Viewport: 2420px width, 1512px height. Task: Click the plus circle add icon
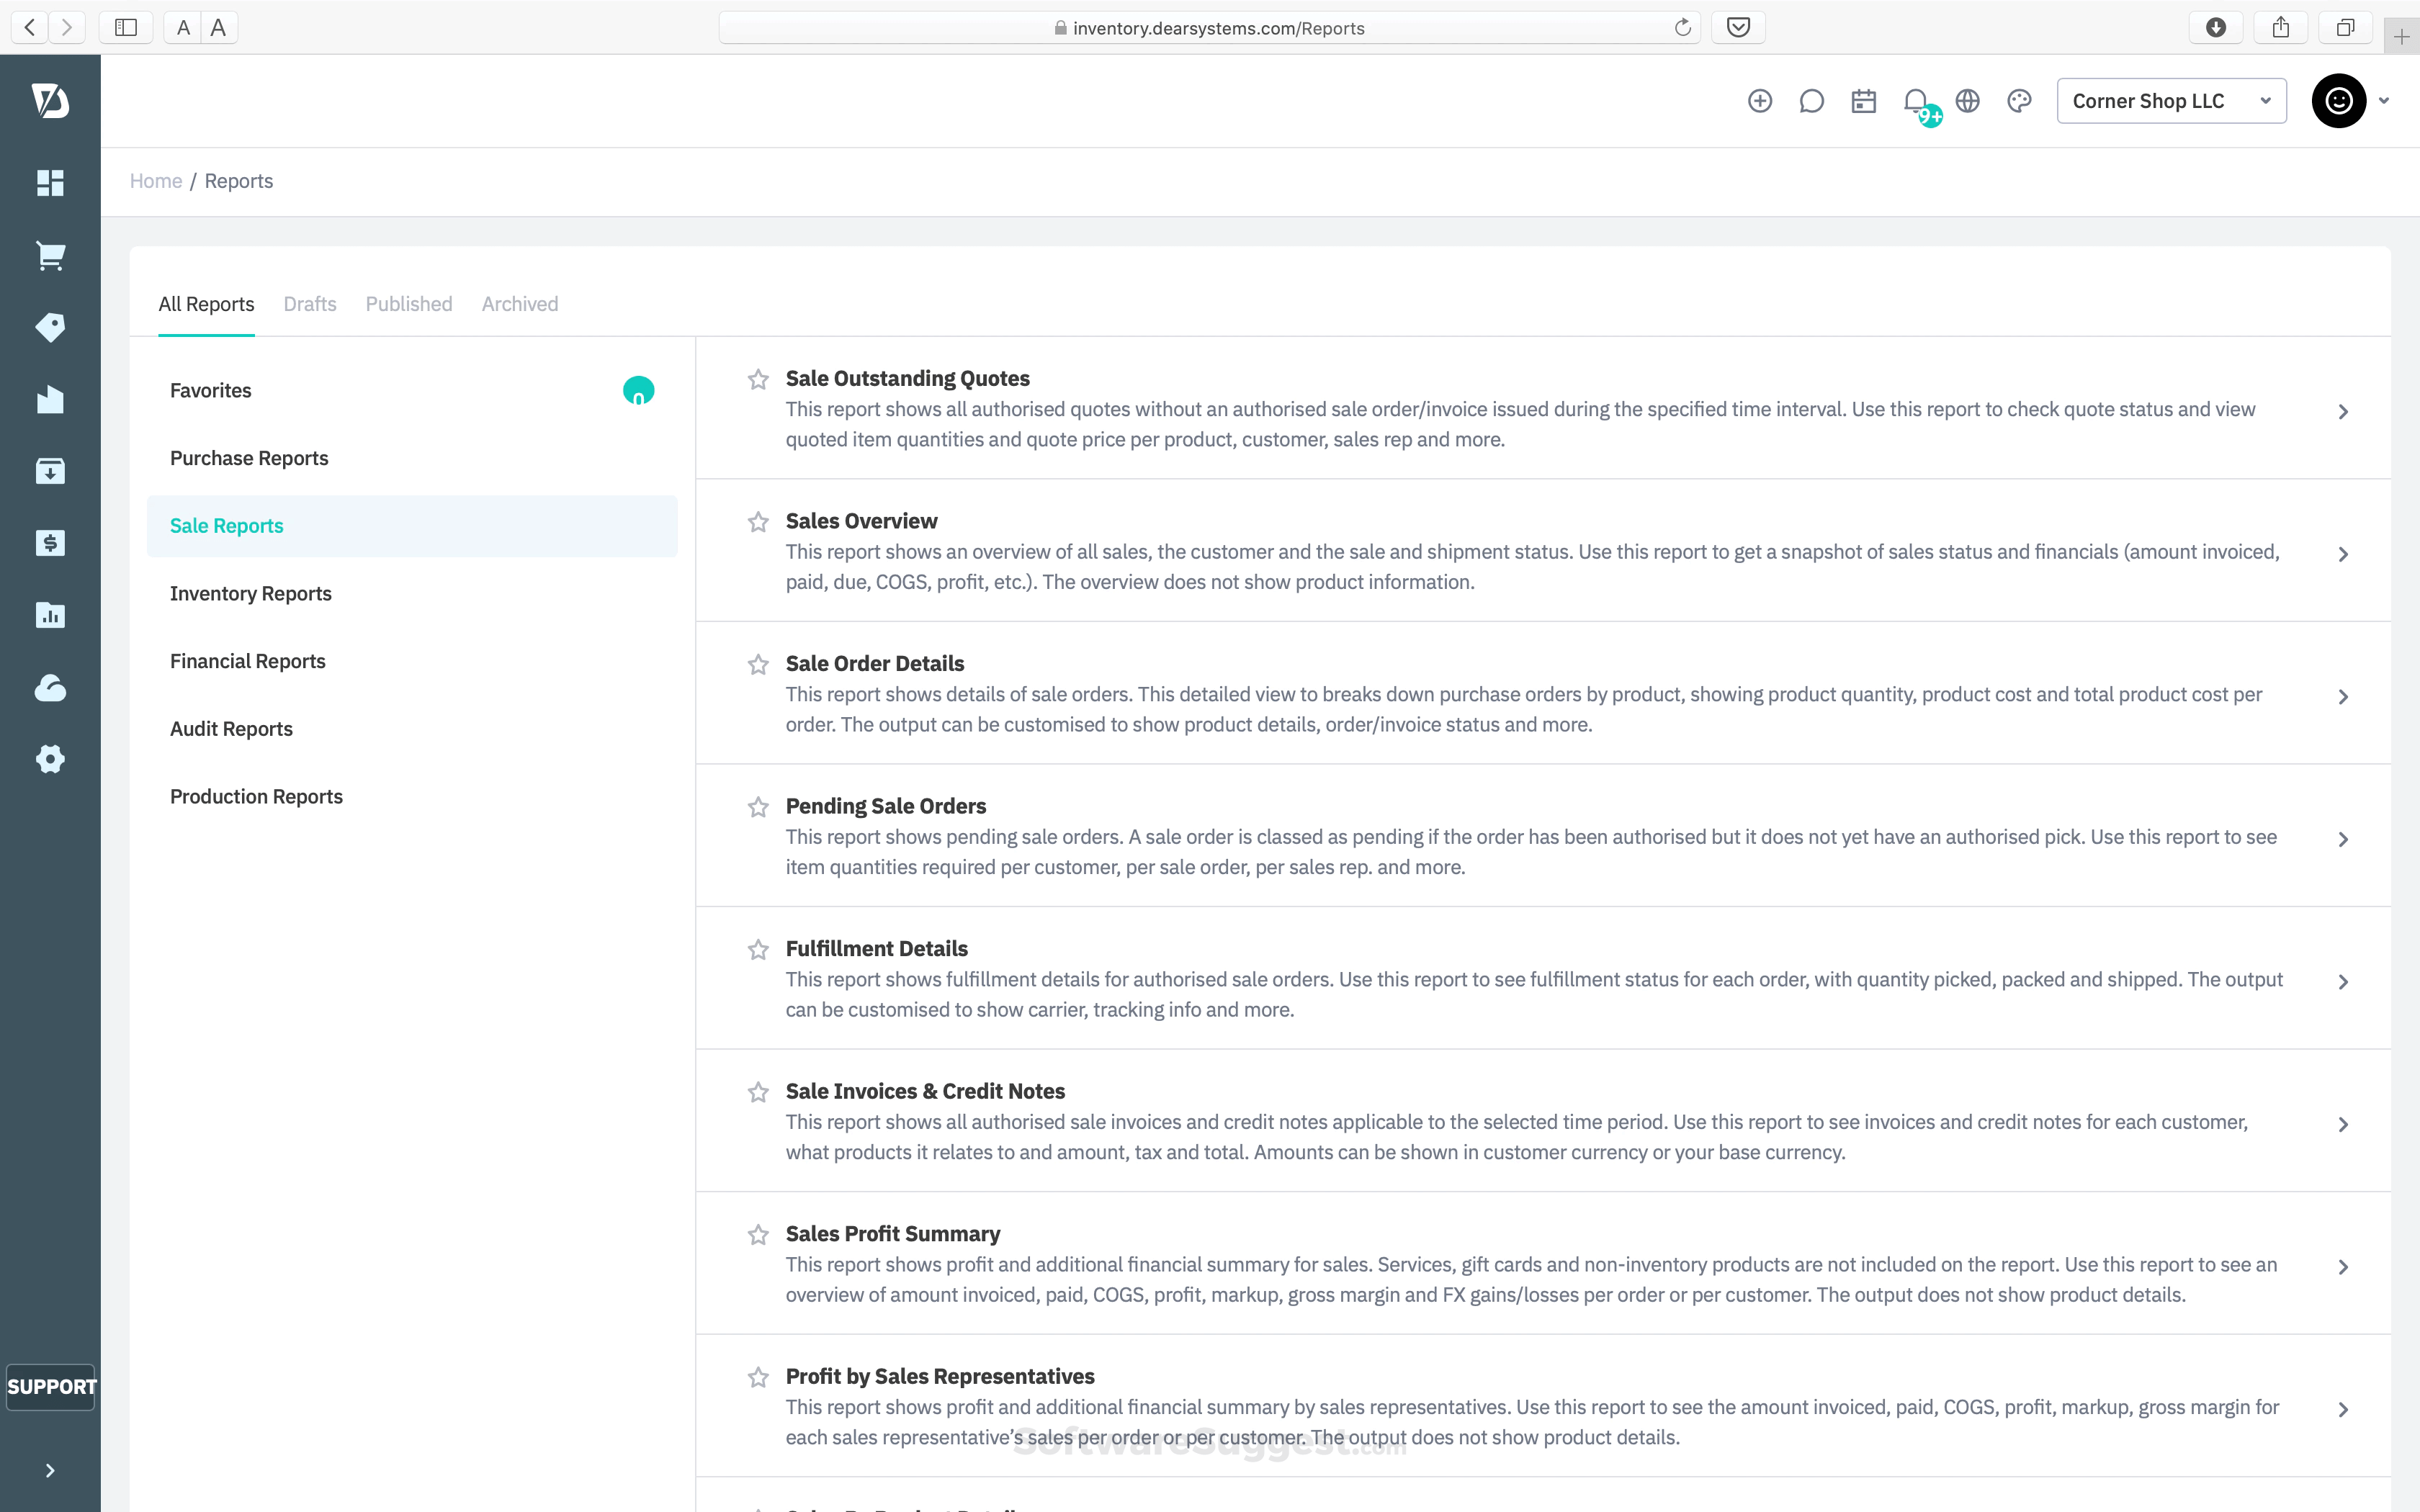(1760, 101)
